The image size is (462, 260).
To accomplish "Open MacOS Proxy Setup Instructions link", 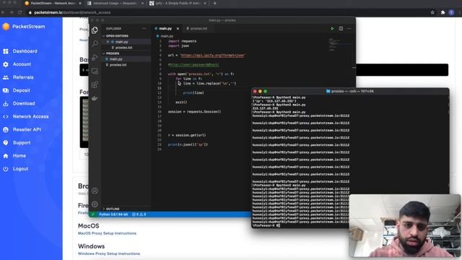I will coord(107,233).
